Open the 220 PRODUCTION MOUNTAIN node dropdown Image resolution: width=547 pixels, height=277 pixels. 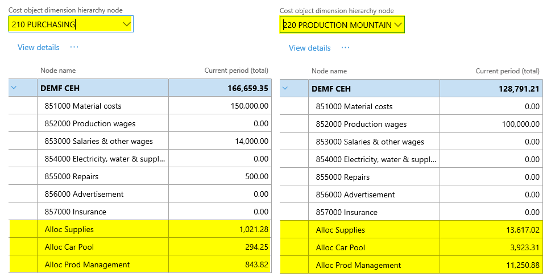398,24
